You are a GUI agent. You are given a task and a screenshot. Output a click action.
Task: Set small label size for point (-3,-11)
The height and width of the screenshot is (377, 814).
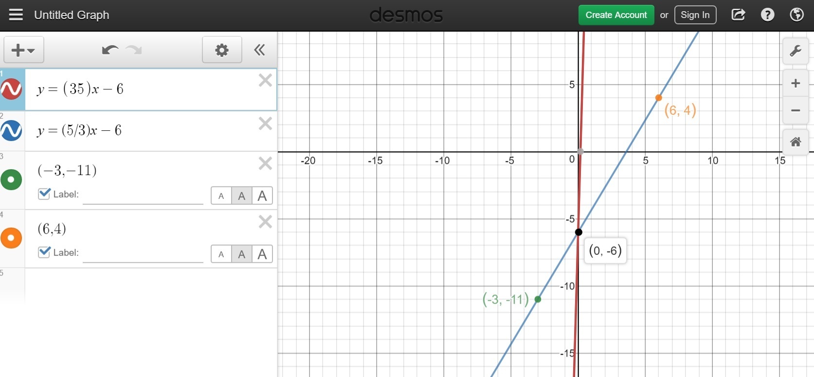coord(221,196)
